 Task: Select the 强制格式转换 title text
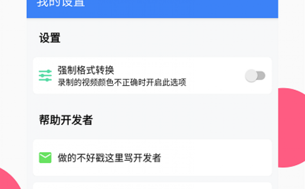86,70
